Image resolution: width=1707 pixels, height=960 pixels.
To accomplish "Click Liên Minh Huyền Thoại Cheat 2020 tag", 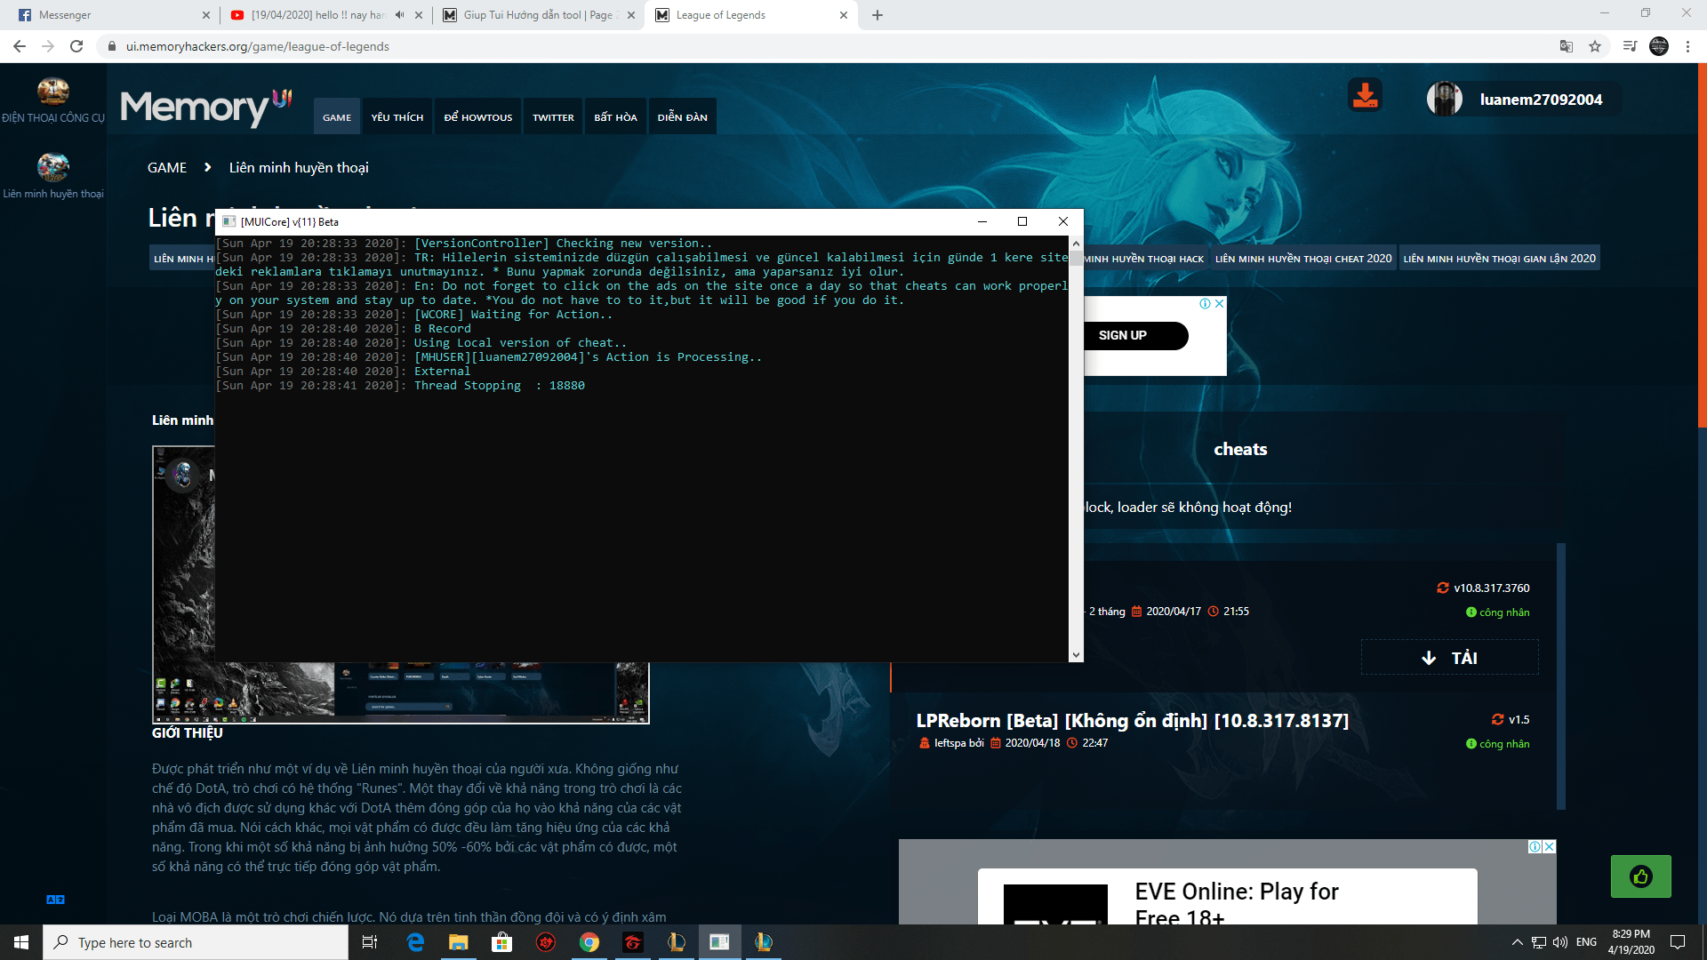I will click(x=1303, y=259).
